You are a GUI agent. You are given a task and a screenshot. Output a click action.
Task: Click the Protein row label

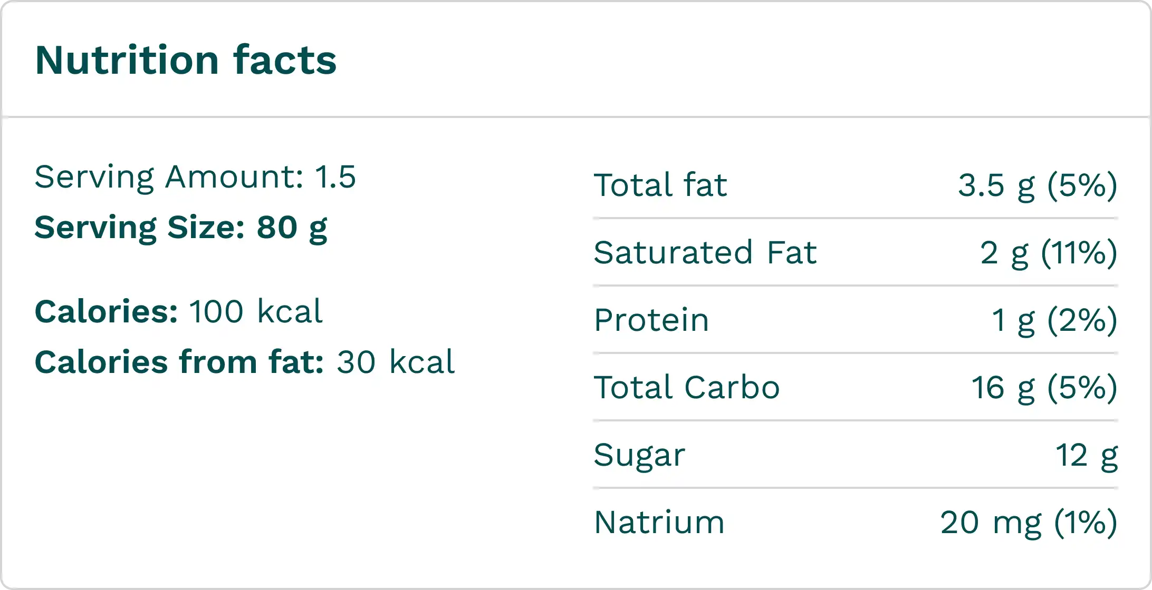651,320
